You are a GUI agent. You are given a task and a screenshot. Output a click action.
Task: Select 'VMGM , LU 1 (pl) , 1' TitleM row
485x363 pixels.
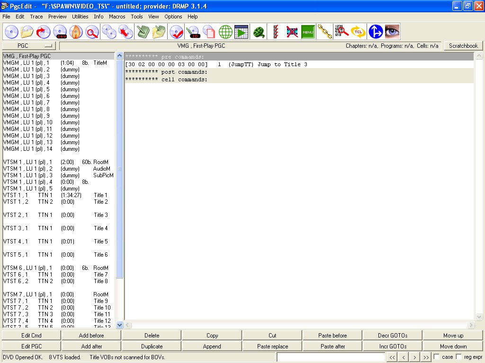pyautogui.click(x=58, y=63)
